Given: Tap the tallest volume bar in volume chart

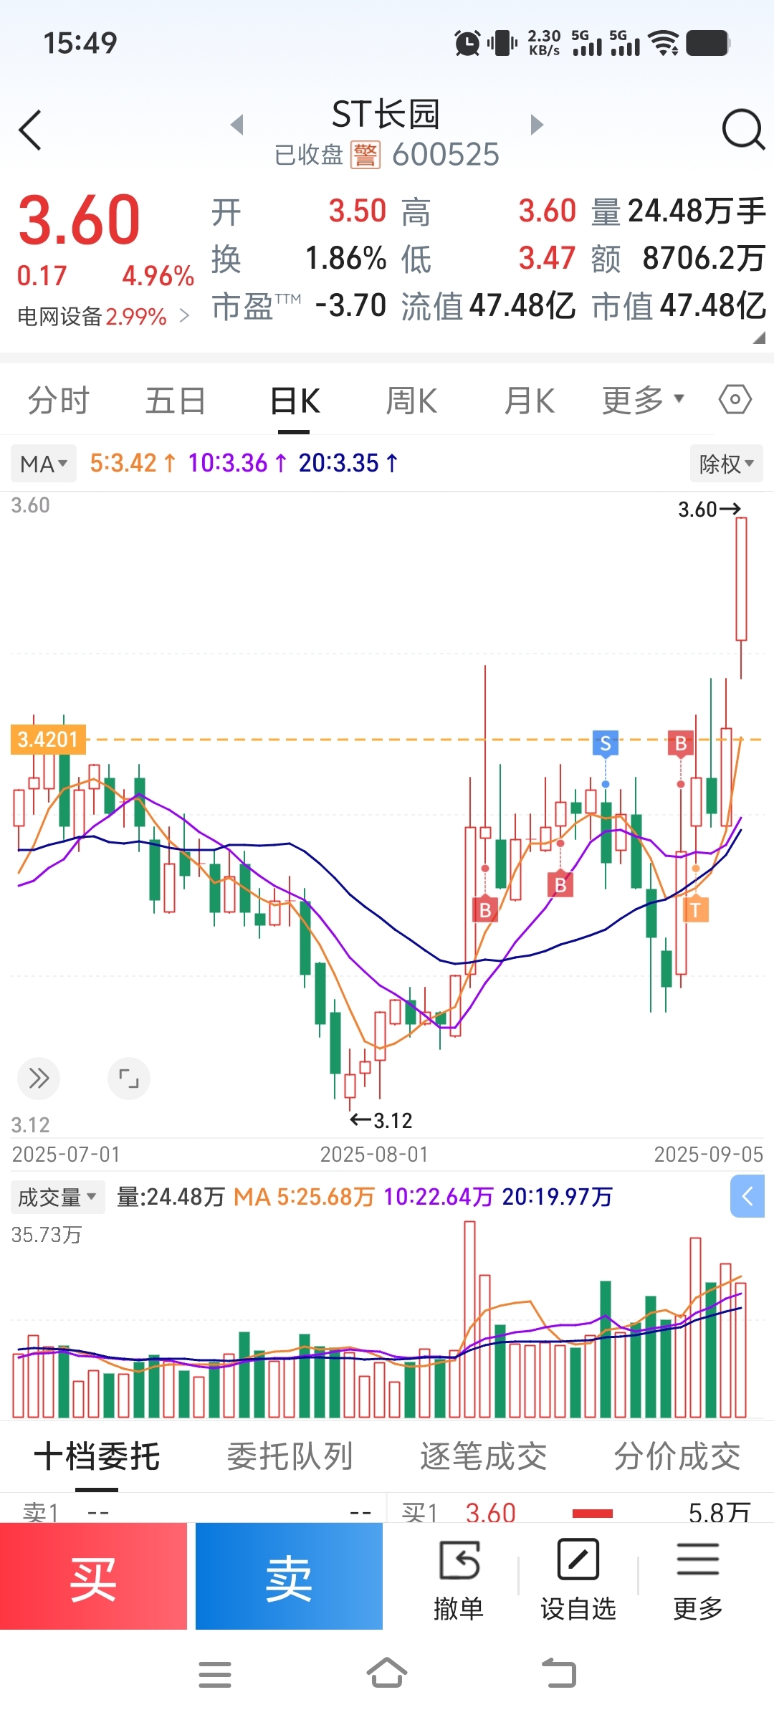Looking at the screenshot, I should [470, 1319].
